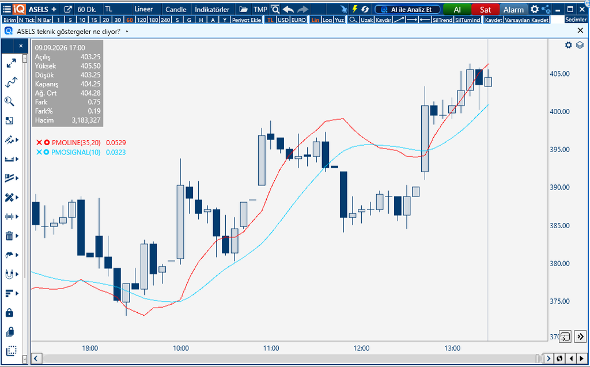Screen dimensions: 590x367
Task: Click the AI ile Analiz Et button
Action: coord(407,9)
